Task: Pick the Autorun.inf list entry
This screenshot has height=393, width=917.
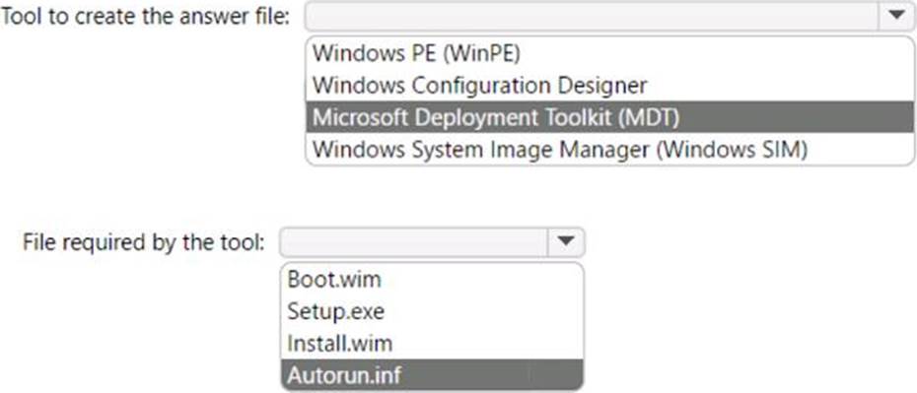Action: (x=432, y=375)
